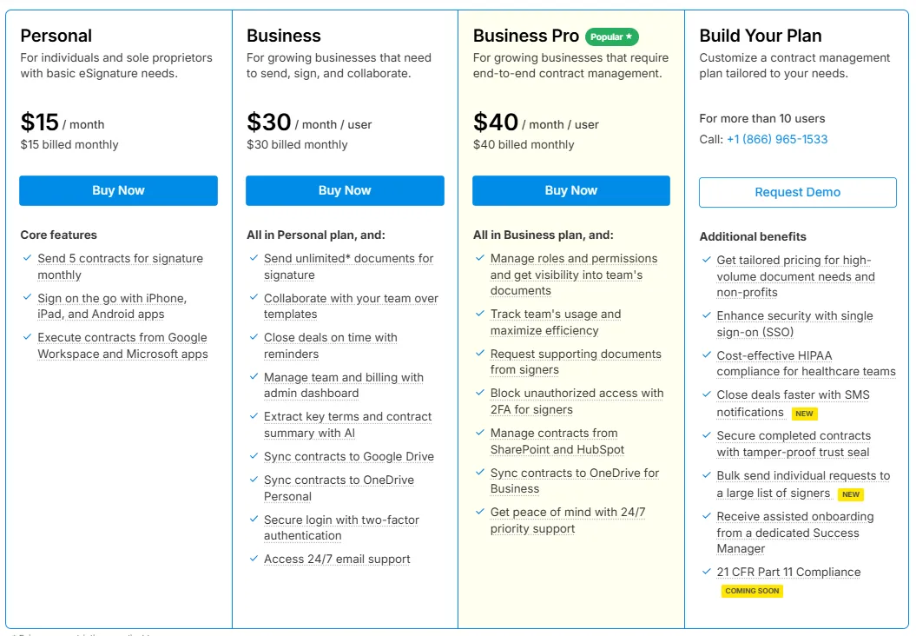Click the checkmark next to 21 CFR Part 11 Compliance
This screenshot has height=636, width=916.
(x=706, y=572)
